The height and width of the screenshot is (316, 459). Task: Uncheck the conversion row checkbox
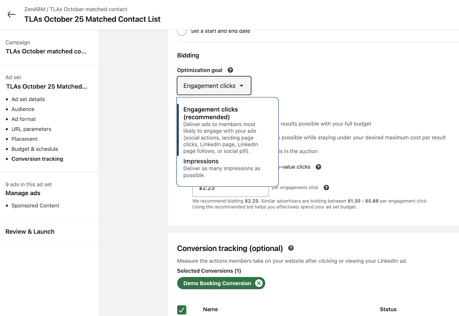pos(182,309)
